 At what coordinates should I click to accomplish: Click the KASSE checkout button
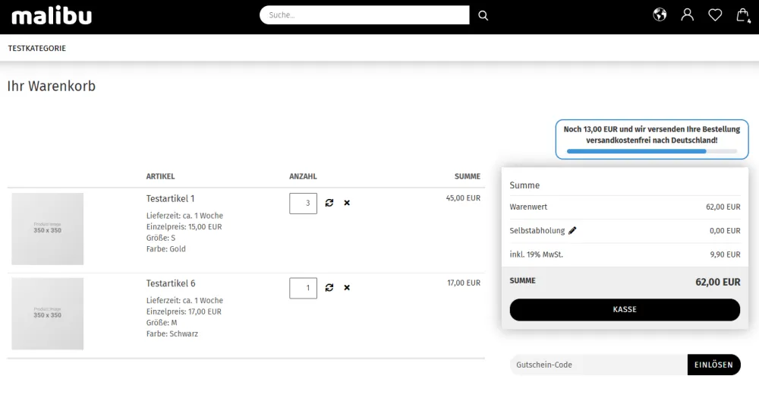pos(625,309)
